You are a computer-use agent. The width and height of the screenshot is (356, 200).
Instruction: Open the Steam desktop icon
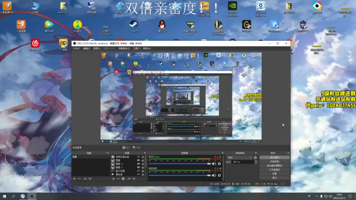pyautogui.click(x=134, y=26)
